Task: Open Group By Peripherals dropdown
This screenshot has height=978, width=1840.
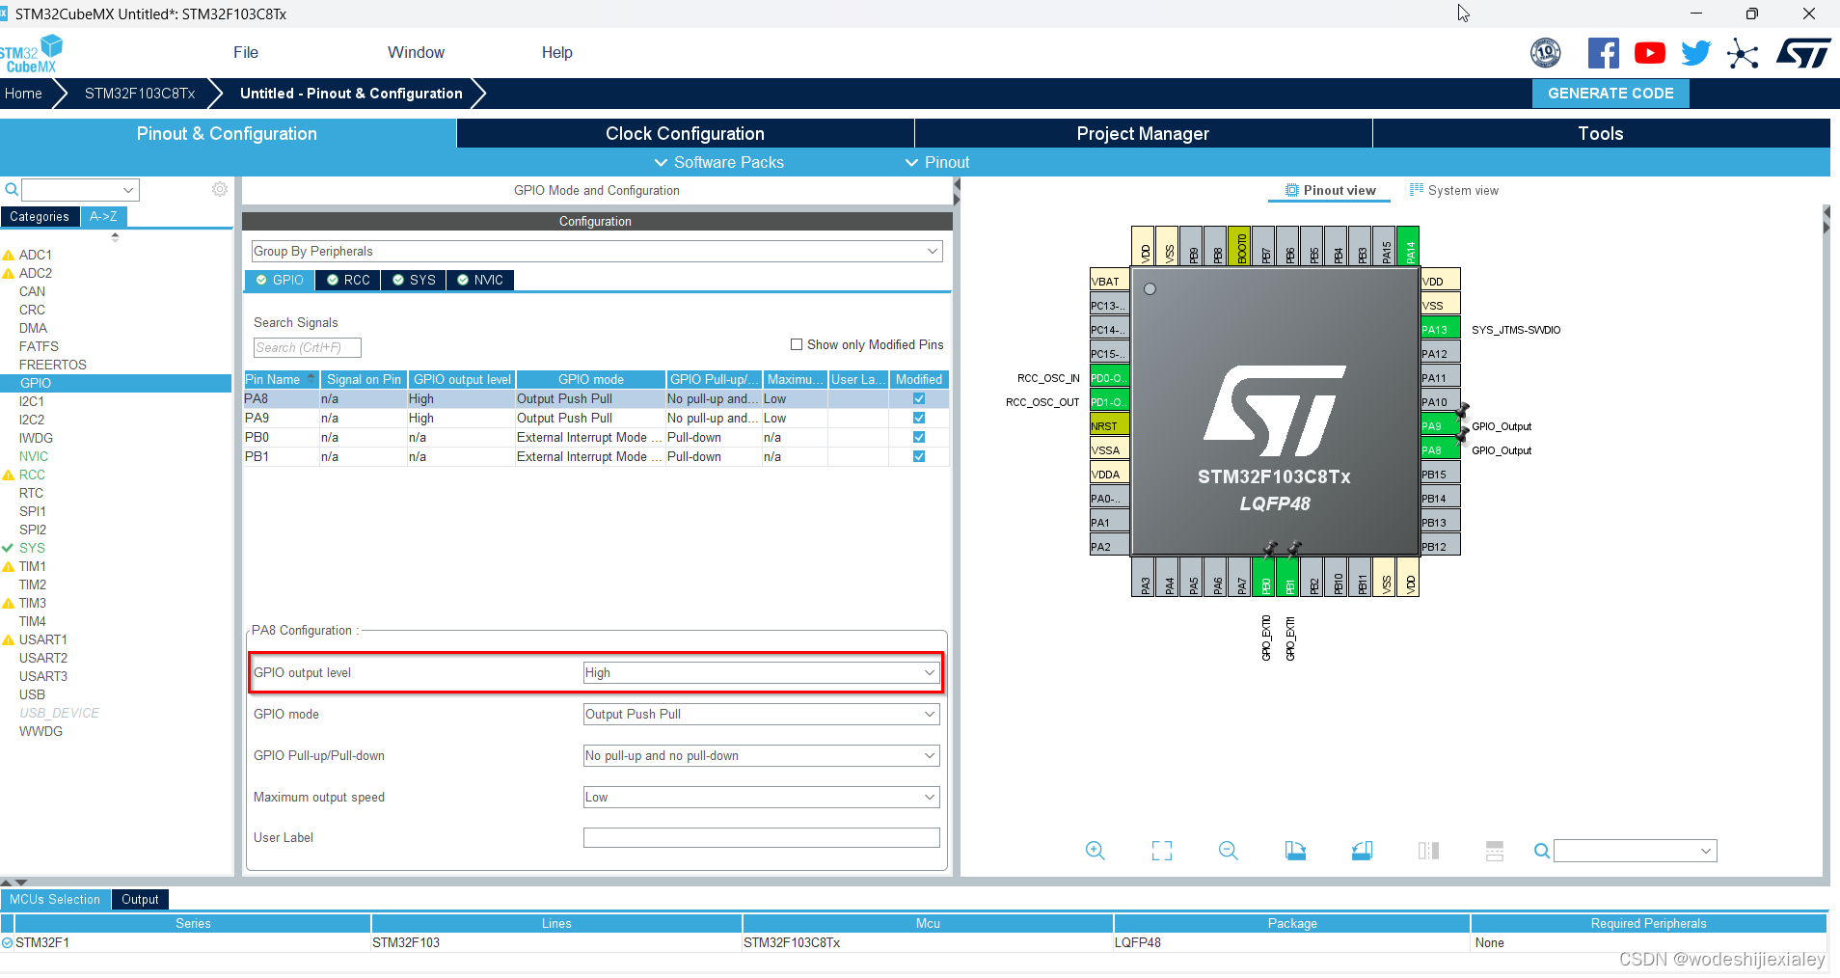Action: [597, 251]
